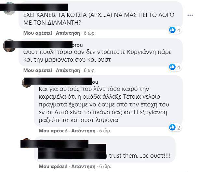Open the 6 ώρ. timestamp under Κυργιάννη comment
This screenshot has height=172, width=198.
tap(90, 70)
